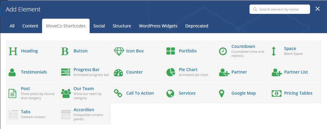Switch to the Social tab

point(99,26)
